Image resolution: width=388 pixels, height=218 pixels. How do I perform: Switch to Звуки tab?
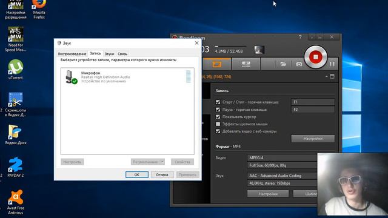tap(109, 54)
